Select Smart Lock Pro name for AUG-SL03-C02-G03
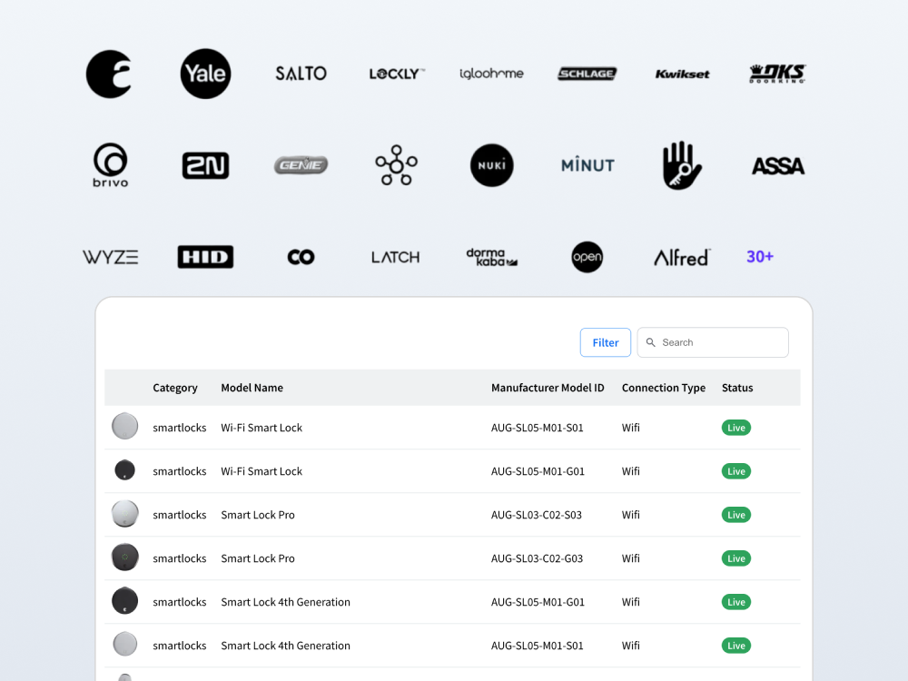Image resolution: width=908 pixels, height=681 pixels. [258, 558]
